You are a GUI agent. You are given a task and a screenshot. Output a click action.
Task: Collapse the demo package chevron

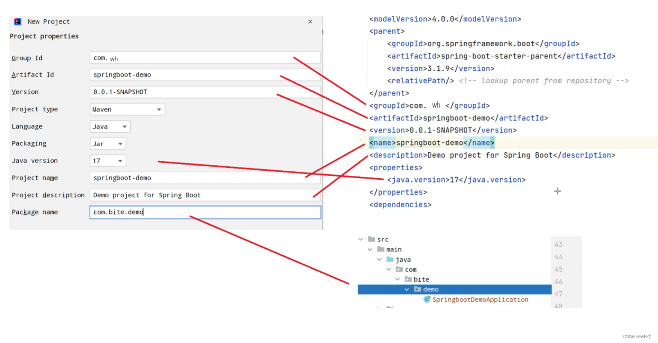tap(407, 289)
